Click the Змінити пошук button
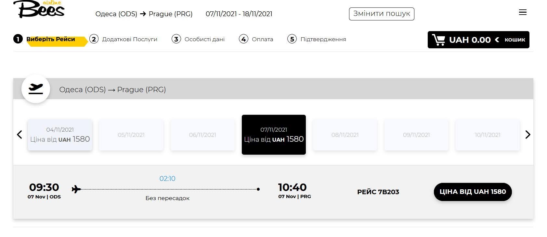Screen dimensions: 547x237 [382, 14]
